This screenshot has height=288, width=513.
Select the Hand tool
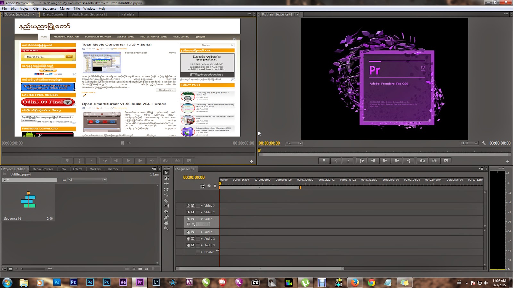tap(166, 223)
